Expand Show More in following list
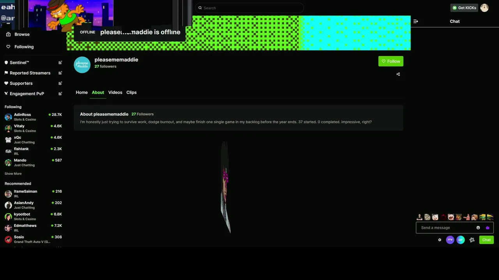The height and width of the screenshot is (280, 499). 13,173
